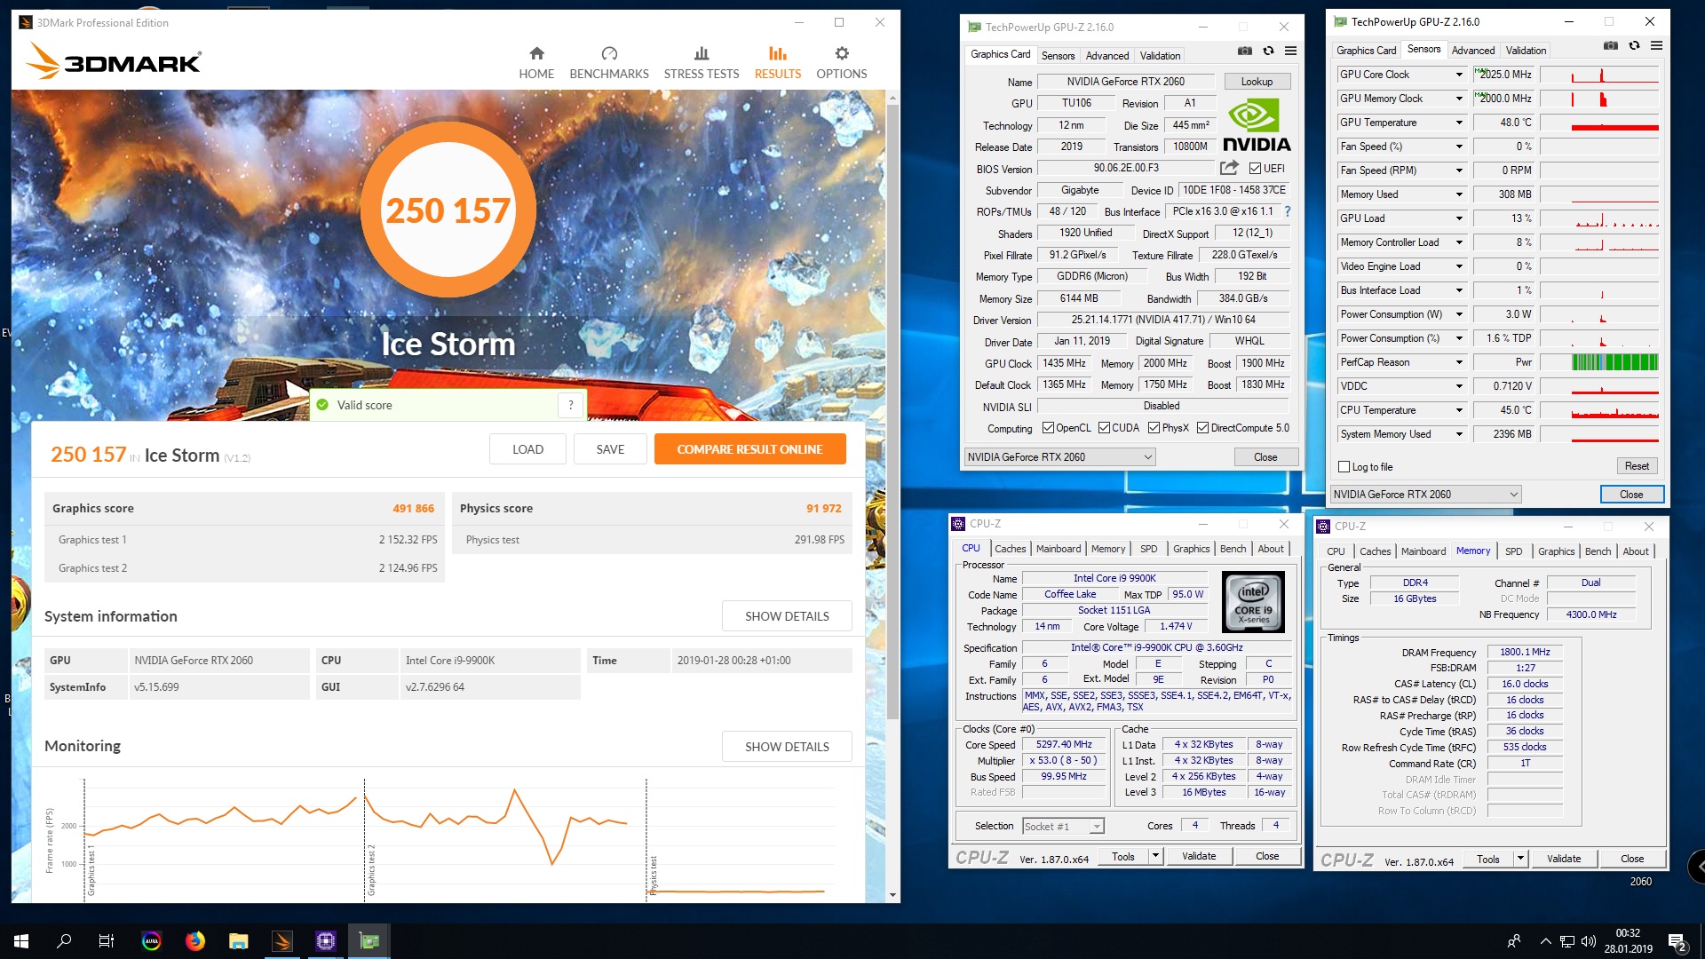Viewport: 1705px width, 959px height.
Task: Open hamburger menu in GPU-Z Sensors window
Action: pyautogui.click(x=1656, y=46)
